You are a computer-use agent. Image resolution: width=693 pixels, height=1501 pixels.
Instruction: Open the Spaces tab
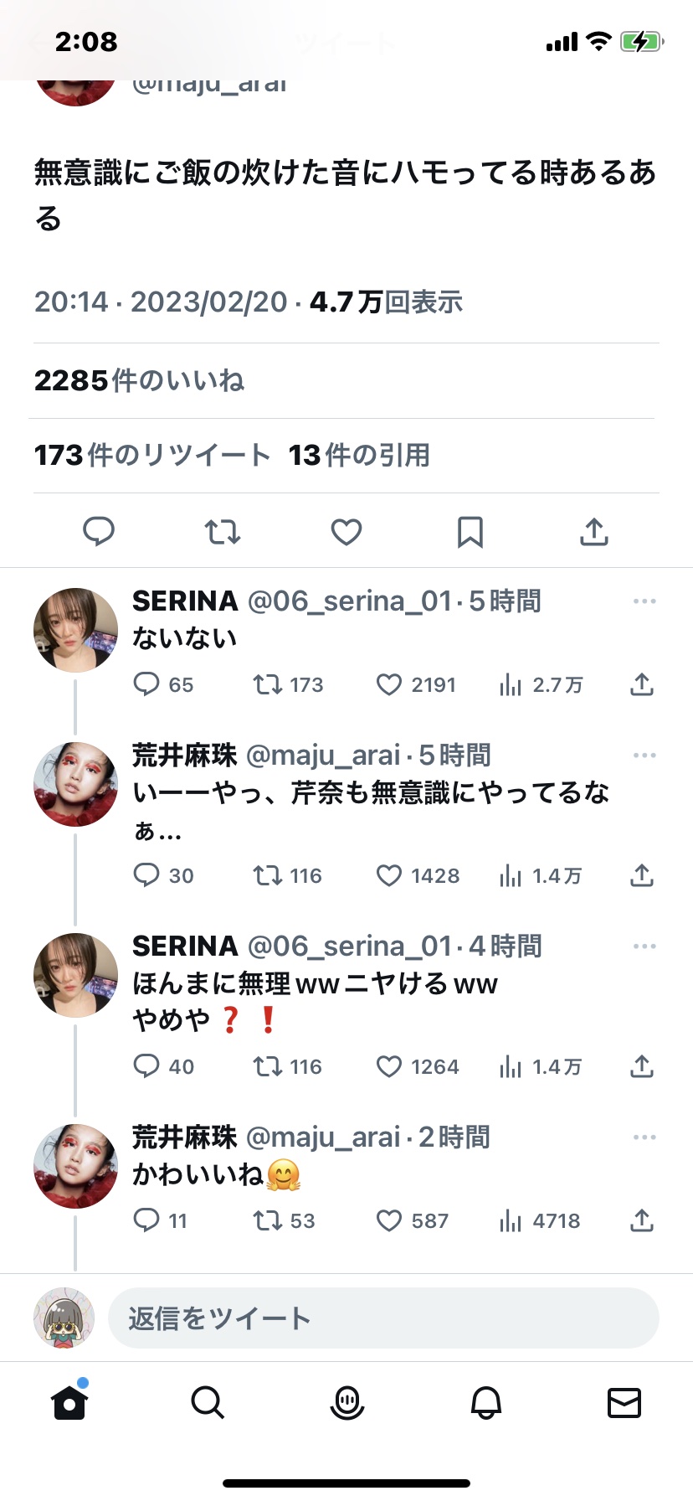[x=346, y=1403]
